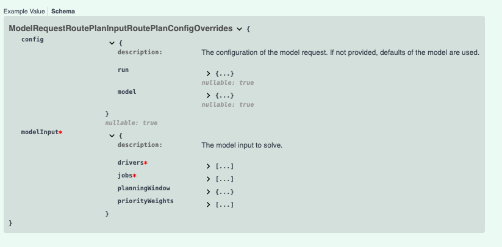The height and width of the screenshot is (247, 502).
Task: Click the modelInput property name
Action: click(40, 132)
